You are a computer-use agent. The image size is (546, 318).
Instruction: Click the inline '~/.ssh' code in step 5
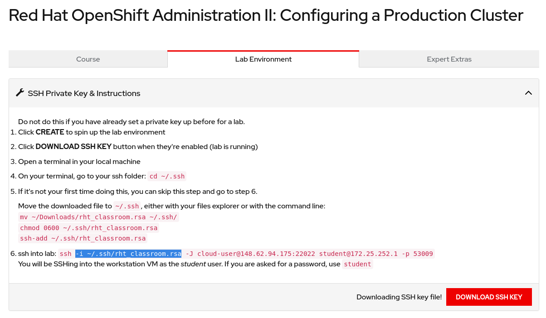(127, 206)
